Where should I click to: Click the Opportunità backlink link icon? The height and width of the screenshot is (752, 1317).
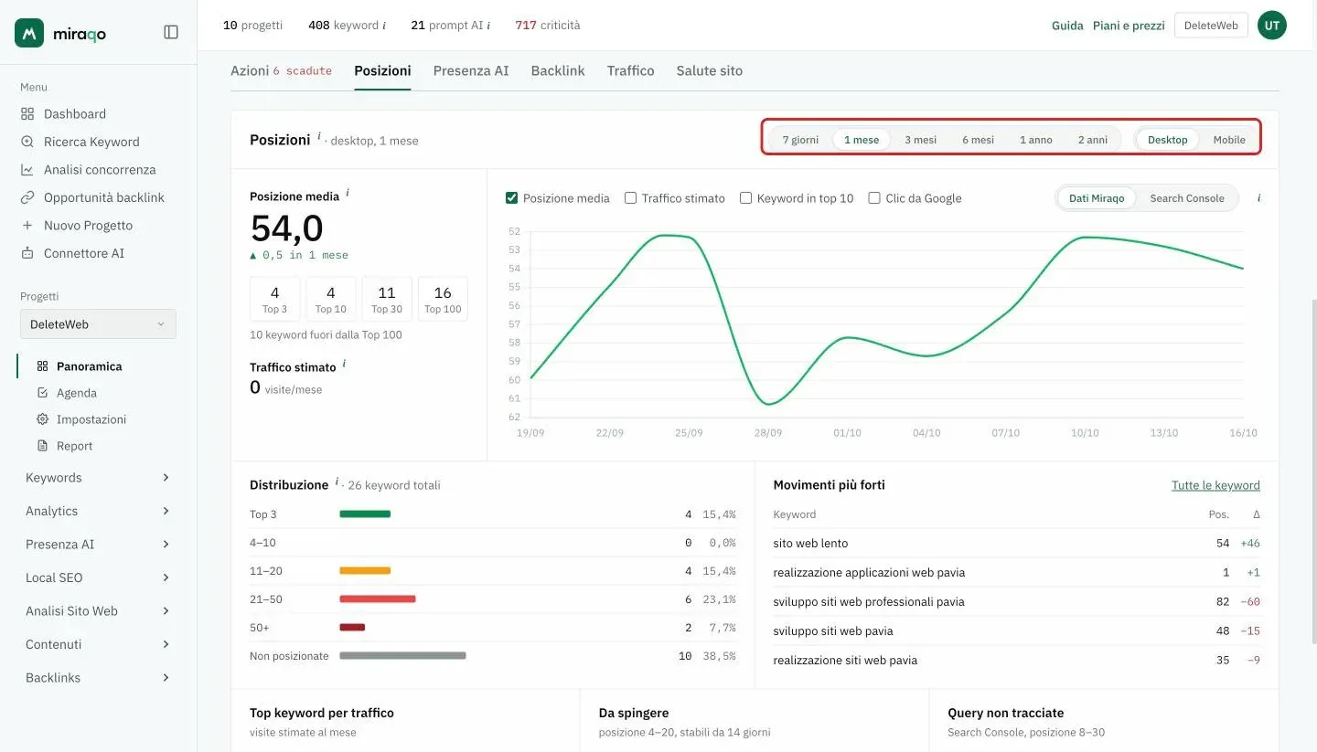pos(27,197)
